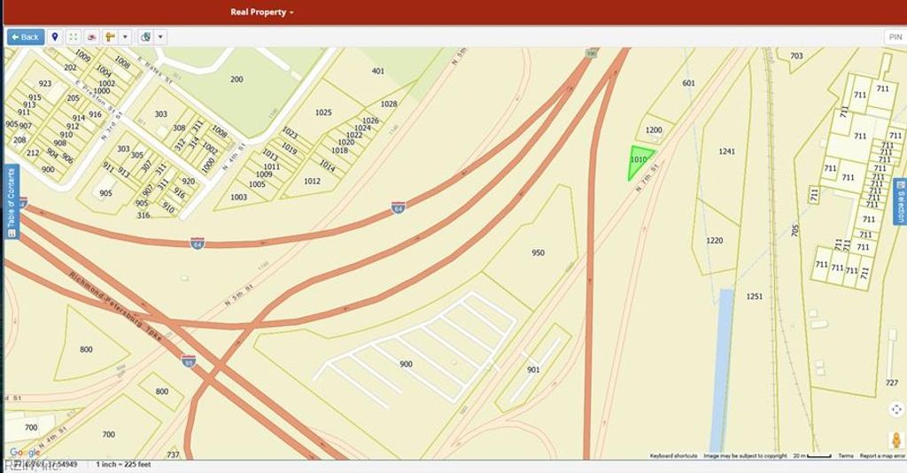
Task: Click the Back button
Action: 26,37
